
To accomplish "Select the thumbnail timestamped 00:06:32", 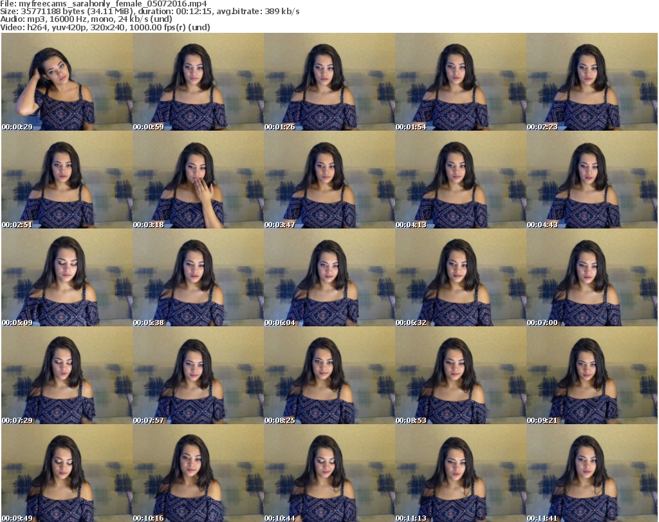I will point(461,277).
